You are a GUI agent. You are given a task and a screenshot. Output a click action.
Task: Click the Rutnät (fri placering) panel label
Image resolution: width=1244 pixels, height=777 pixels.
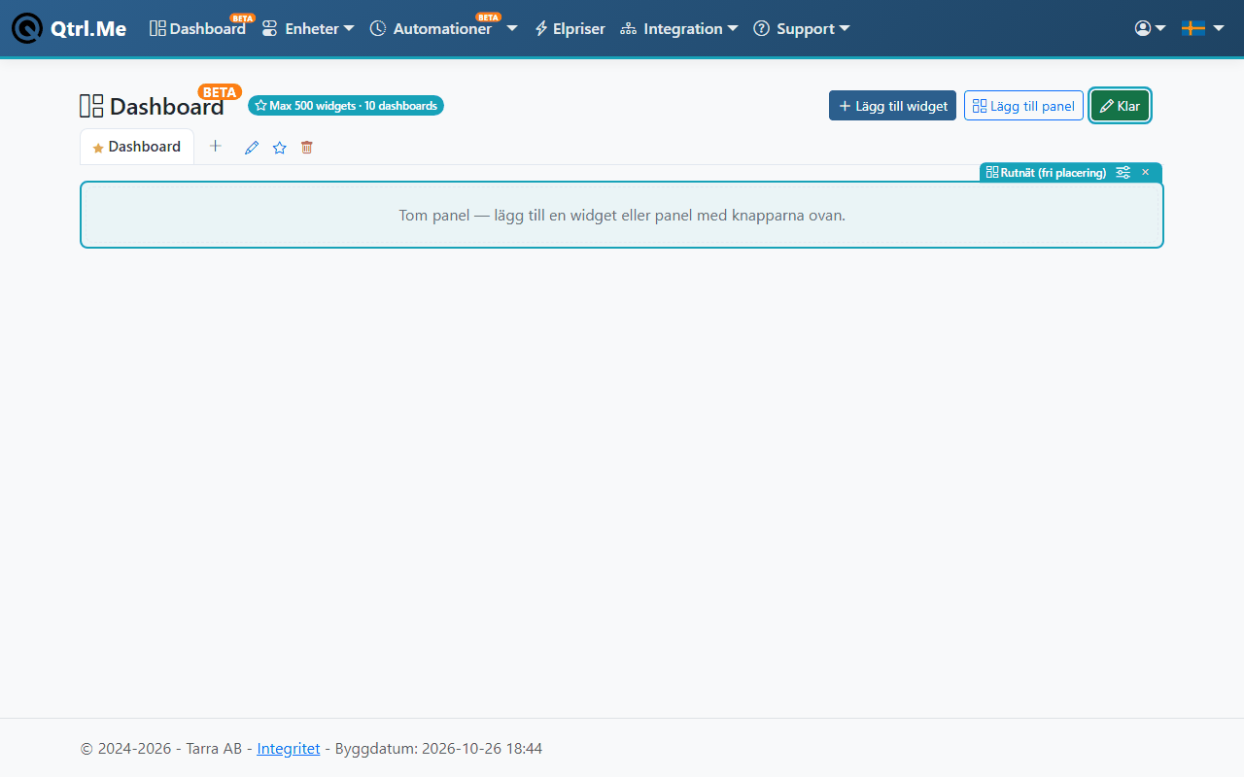tap(1046, 173)
